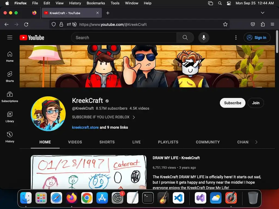279x209 pixels.
Task: Go back to previous page
Action: click(7, 24)
